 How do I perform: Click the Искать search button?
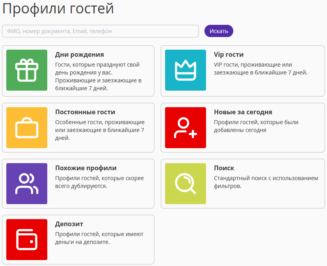219,31
